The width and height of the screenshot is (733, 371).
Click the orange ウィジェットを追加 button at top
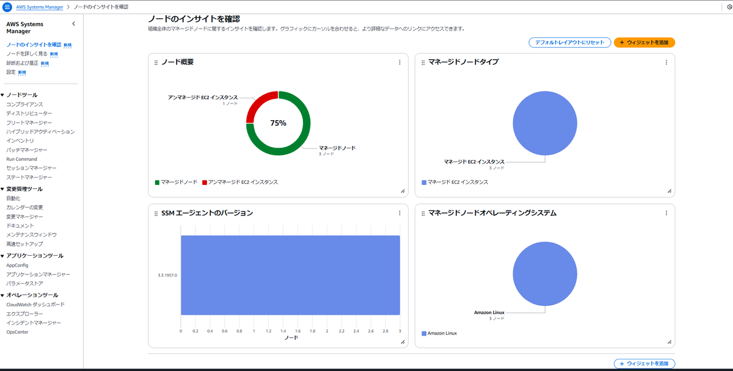644,43
